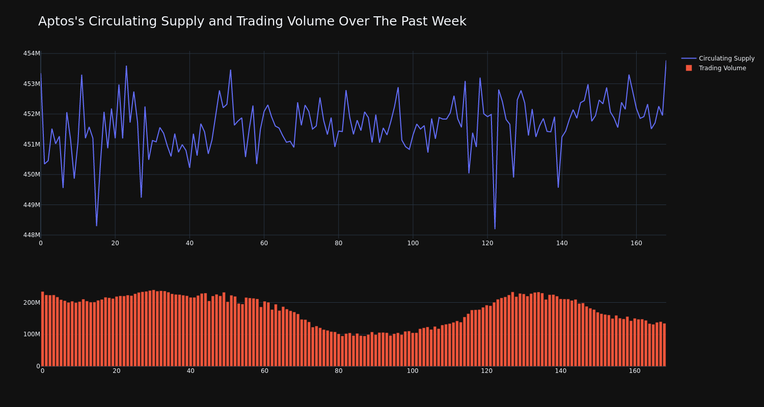Click the chart title about Aptos's supply
Viewport: 764px width, 407px height.
pos(252,21)
